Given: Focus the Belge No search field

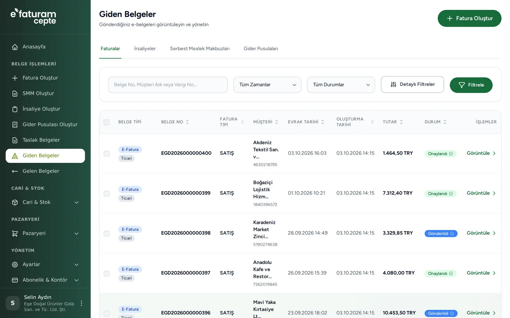Looking at the screenshot, I should tap(168, 85).
